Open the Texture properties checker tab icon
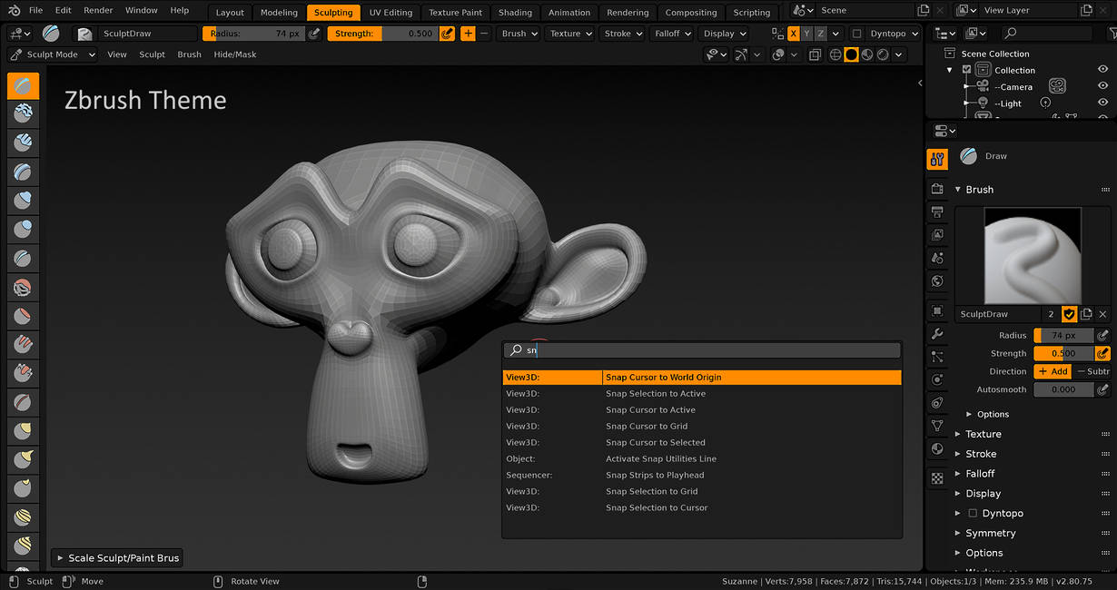 pyautogui.click(x=937, y=477)
